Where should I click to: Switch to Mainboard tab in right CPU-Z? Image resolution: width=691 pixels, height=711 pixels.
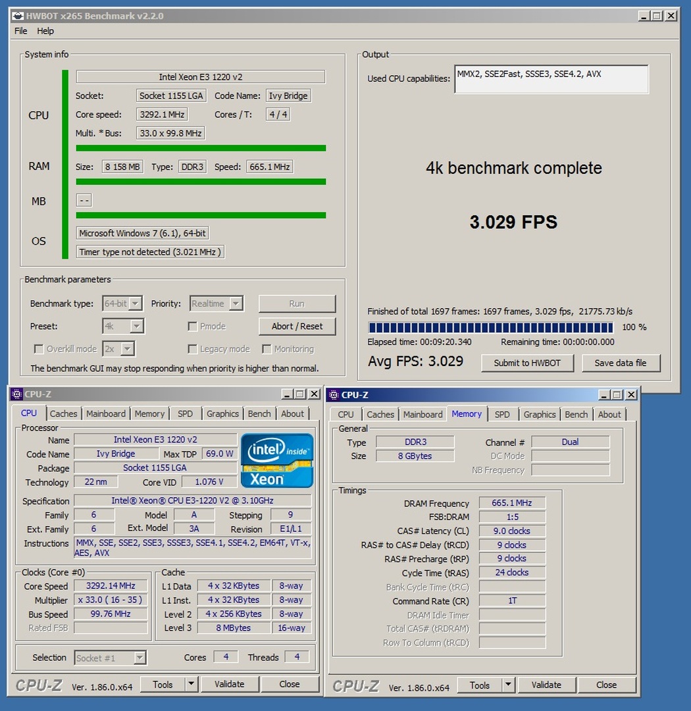(423, 415)
